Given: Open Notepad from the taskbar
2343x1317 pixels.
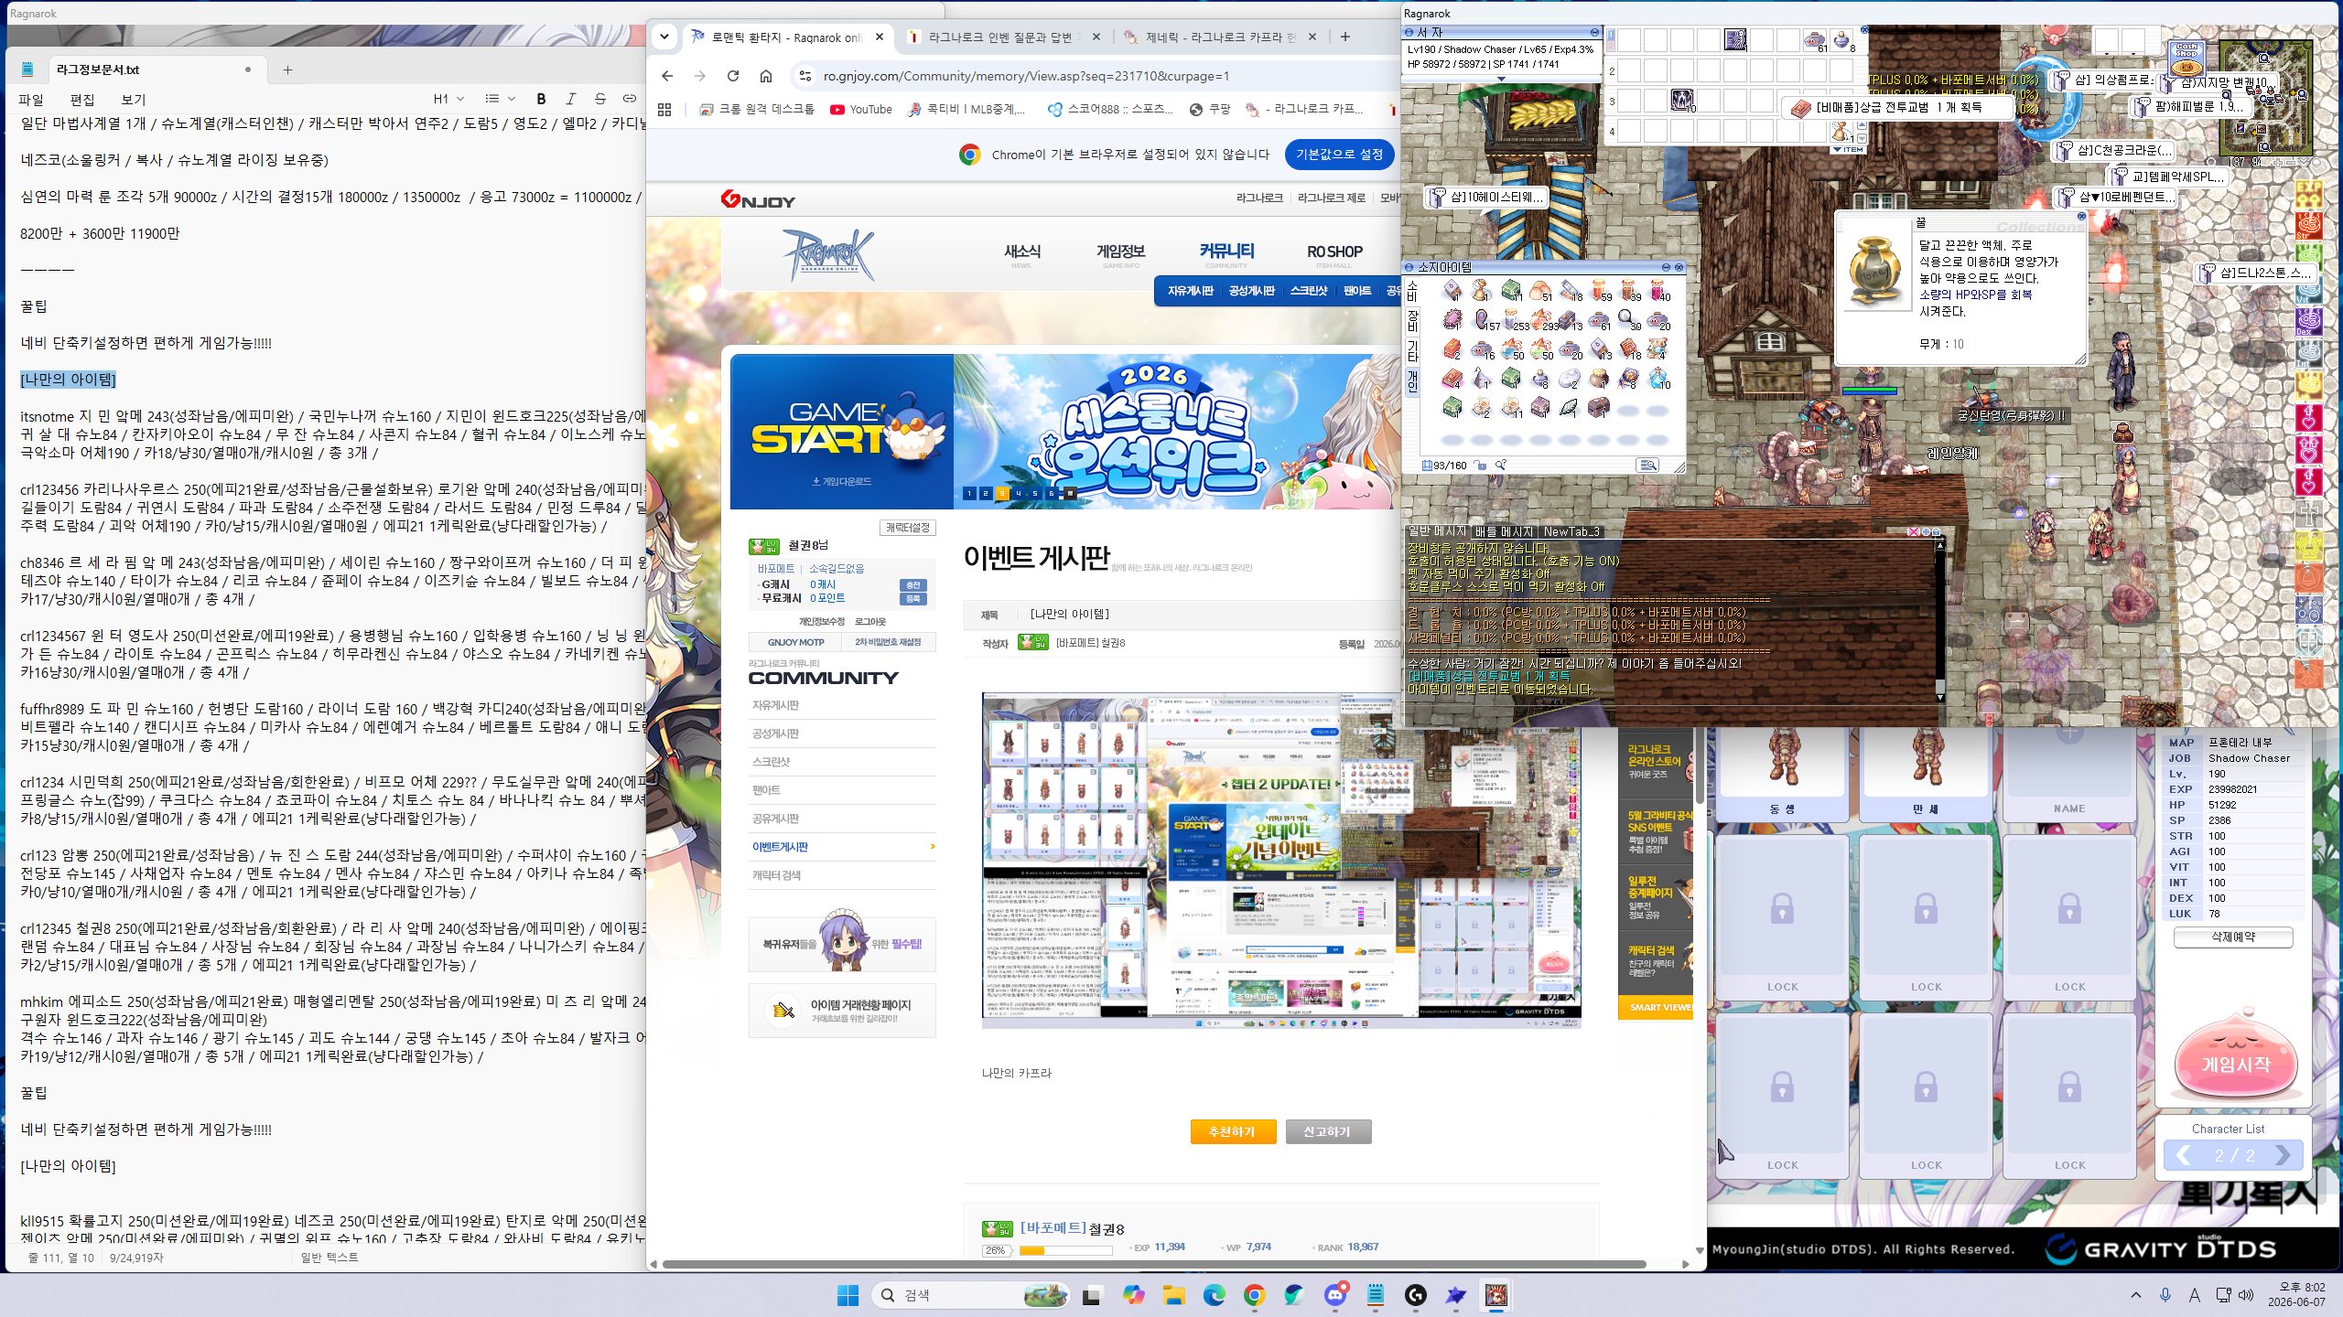Looking at the screenshot, I should (x=1375, y=1295).
